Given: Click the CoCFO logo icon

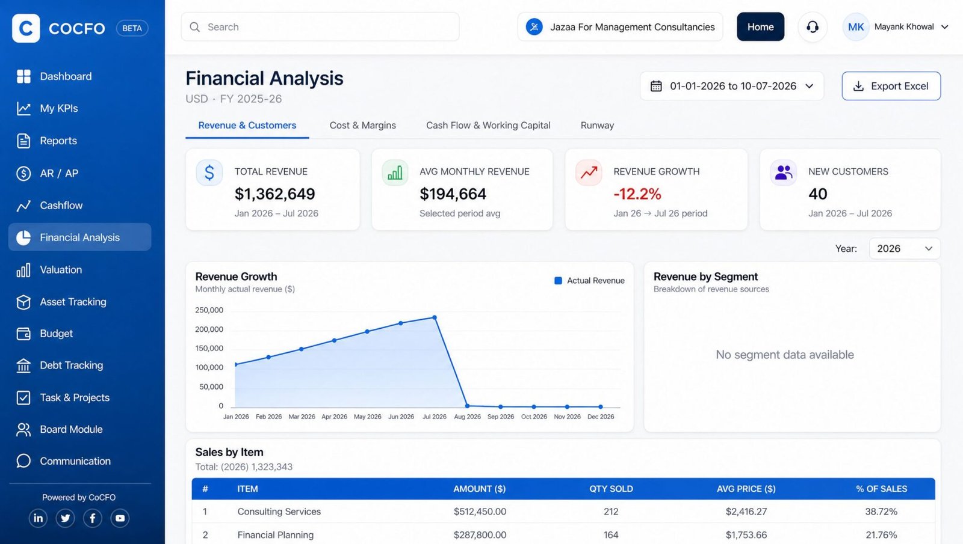Looking at the screenshot, I should (26, 28).
